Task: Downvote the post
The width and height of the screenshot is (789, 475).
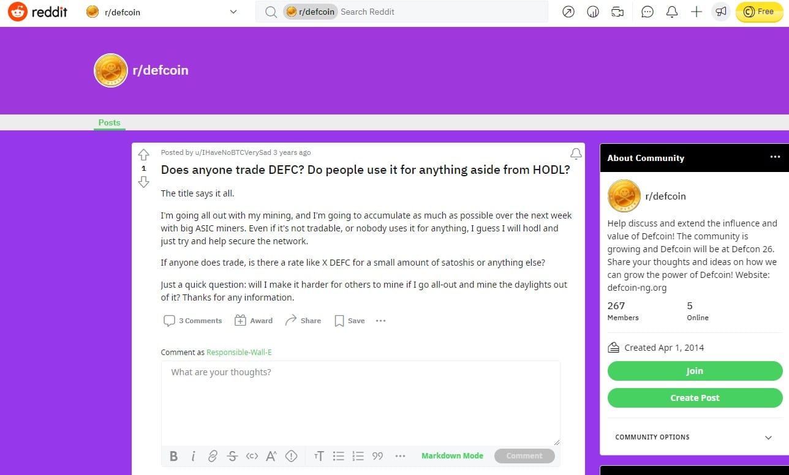Action: pos(144,182)
